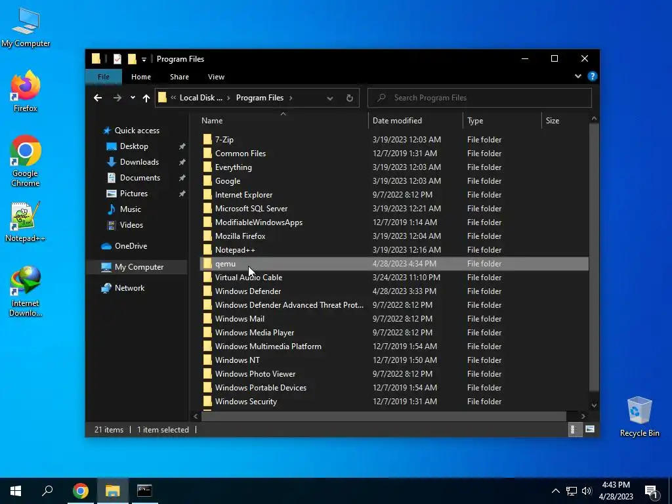The width and height of the screenshot is (672, 504).
Task: Select the Microsoft SQL Server folder
Action: click(x=251, y=209)
